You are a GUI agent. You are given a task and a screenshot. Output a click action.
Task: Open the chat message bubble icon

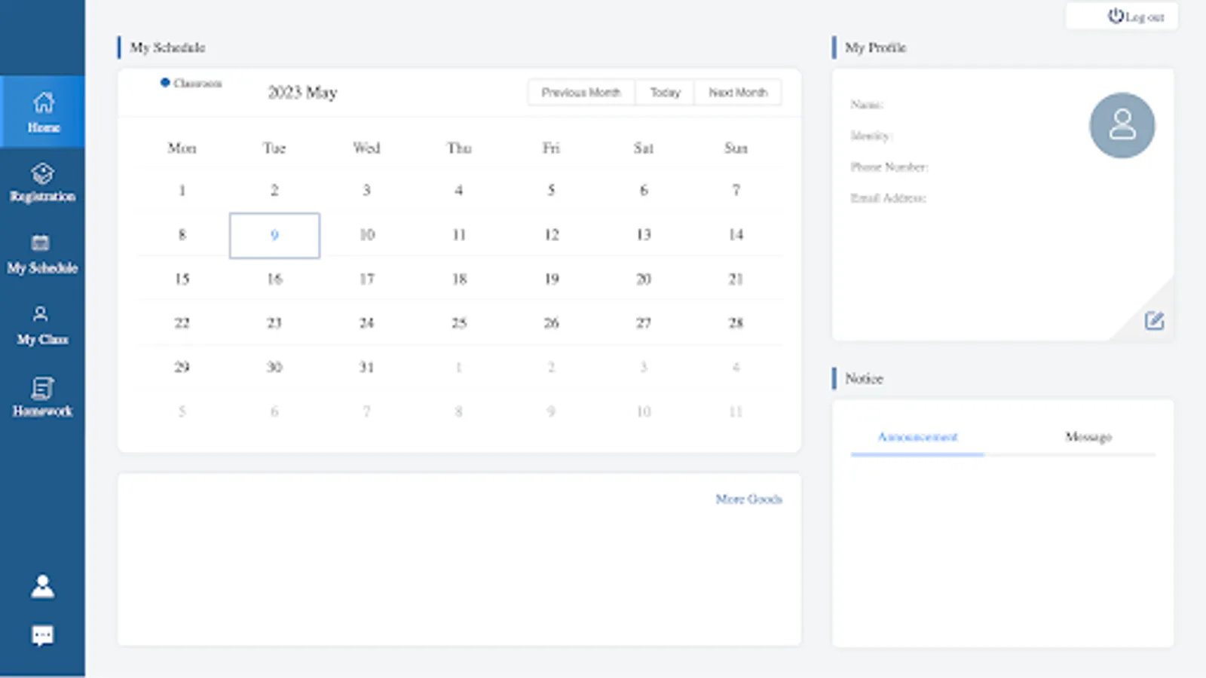point(43,636)
